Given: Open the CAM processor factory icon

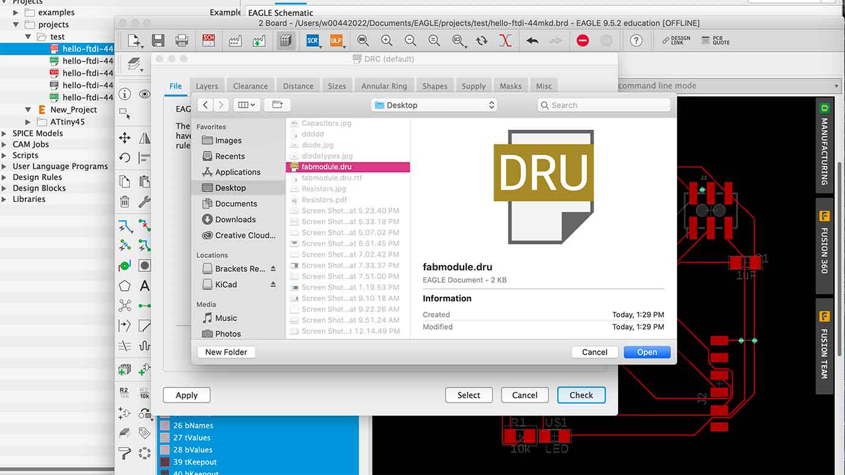Looking at the screenshot, I should (x=235, y=41).
